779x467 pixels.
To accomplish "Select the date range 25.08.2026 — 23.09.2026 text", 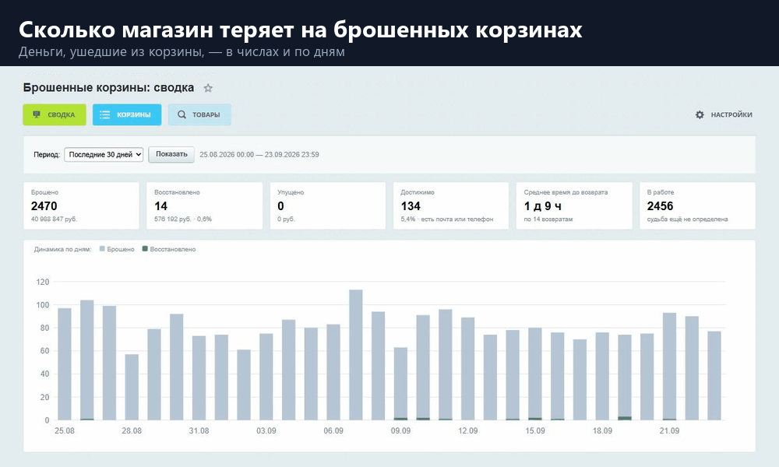I will pos(259,154).
